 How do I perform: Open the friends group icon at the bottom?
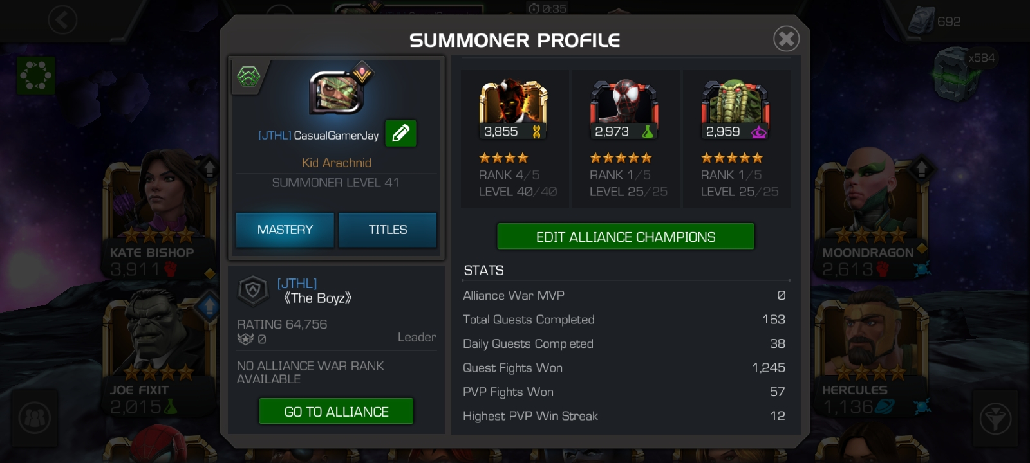pos(35,419)
